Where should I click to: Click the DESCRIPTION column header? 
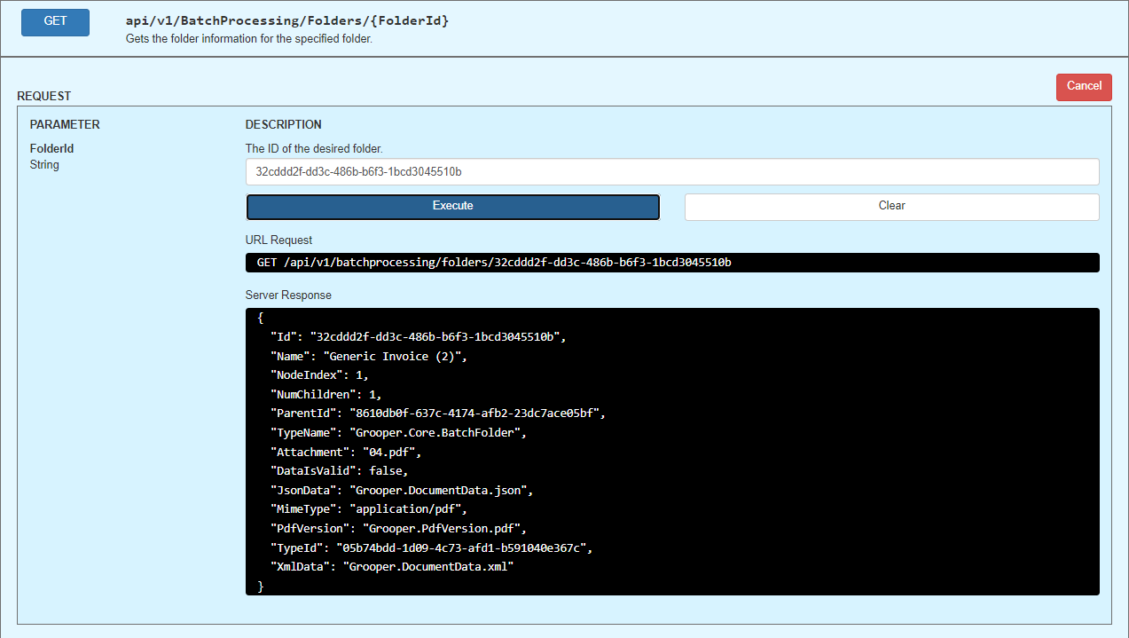pos(283,124)
